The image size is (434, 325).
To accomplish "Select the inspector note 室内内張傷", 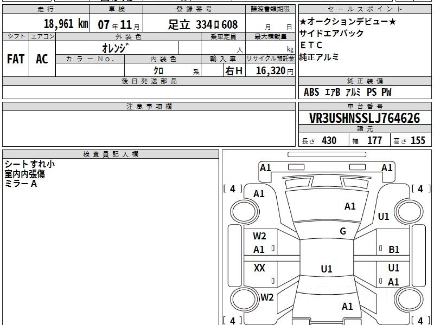I will tap(25, 174).
